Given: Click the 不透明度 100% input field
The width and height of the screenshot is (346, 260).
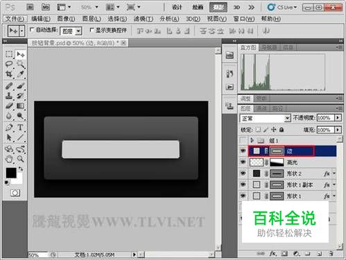Looking at the screenshot, I should 326,118.
